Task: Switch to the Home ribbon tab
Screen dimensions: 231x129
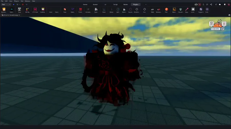Action: click(x=85, y=5)
